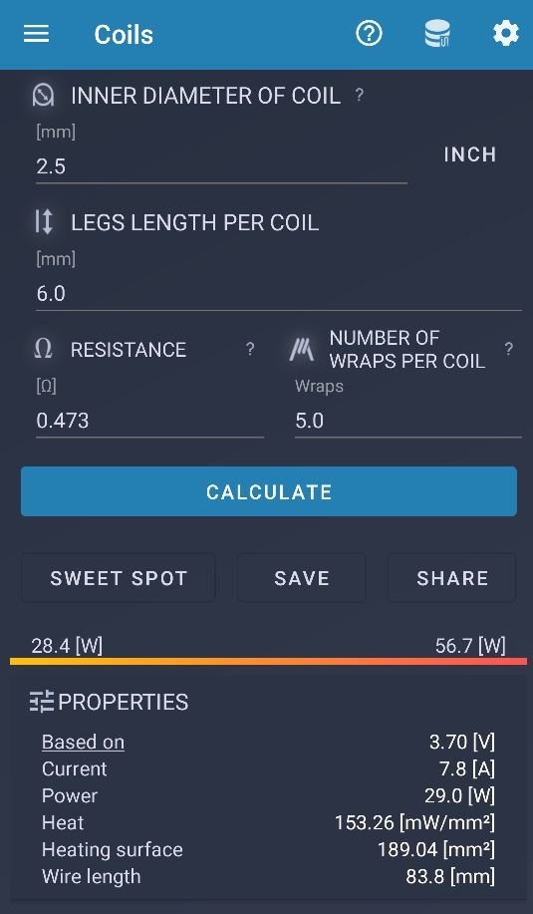Open the saved coils database icon
Viewport: 533px width, 914px height.
tap(437, 34)
